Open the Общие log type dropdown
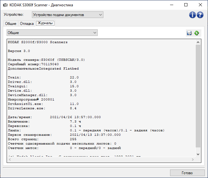Viewport: 208px width, 178px height. (x=52, y=33)
